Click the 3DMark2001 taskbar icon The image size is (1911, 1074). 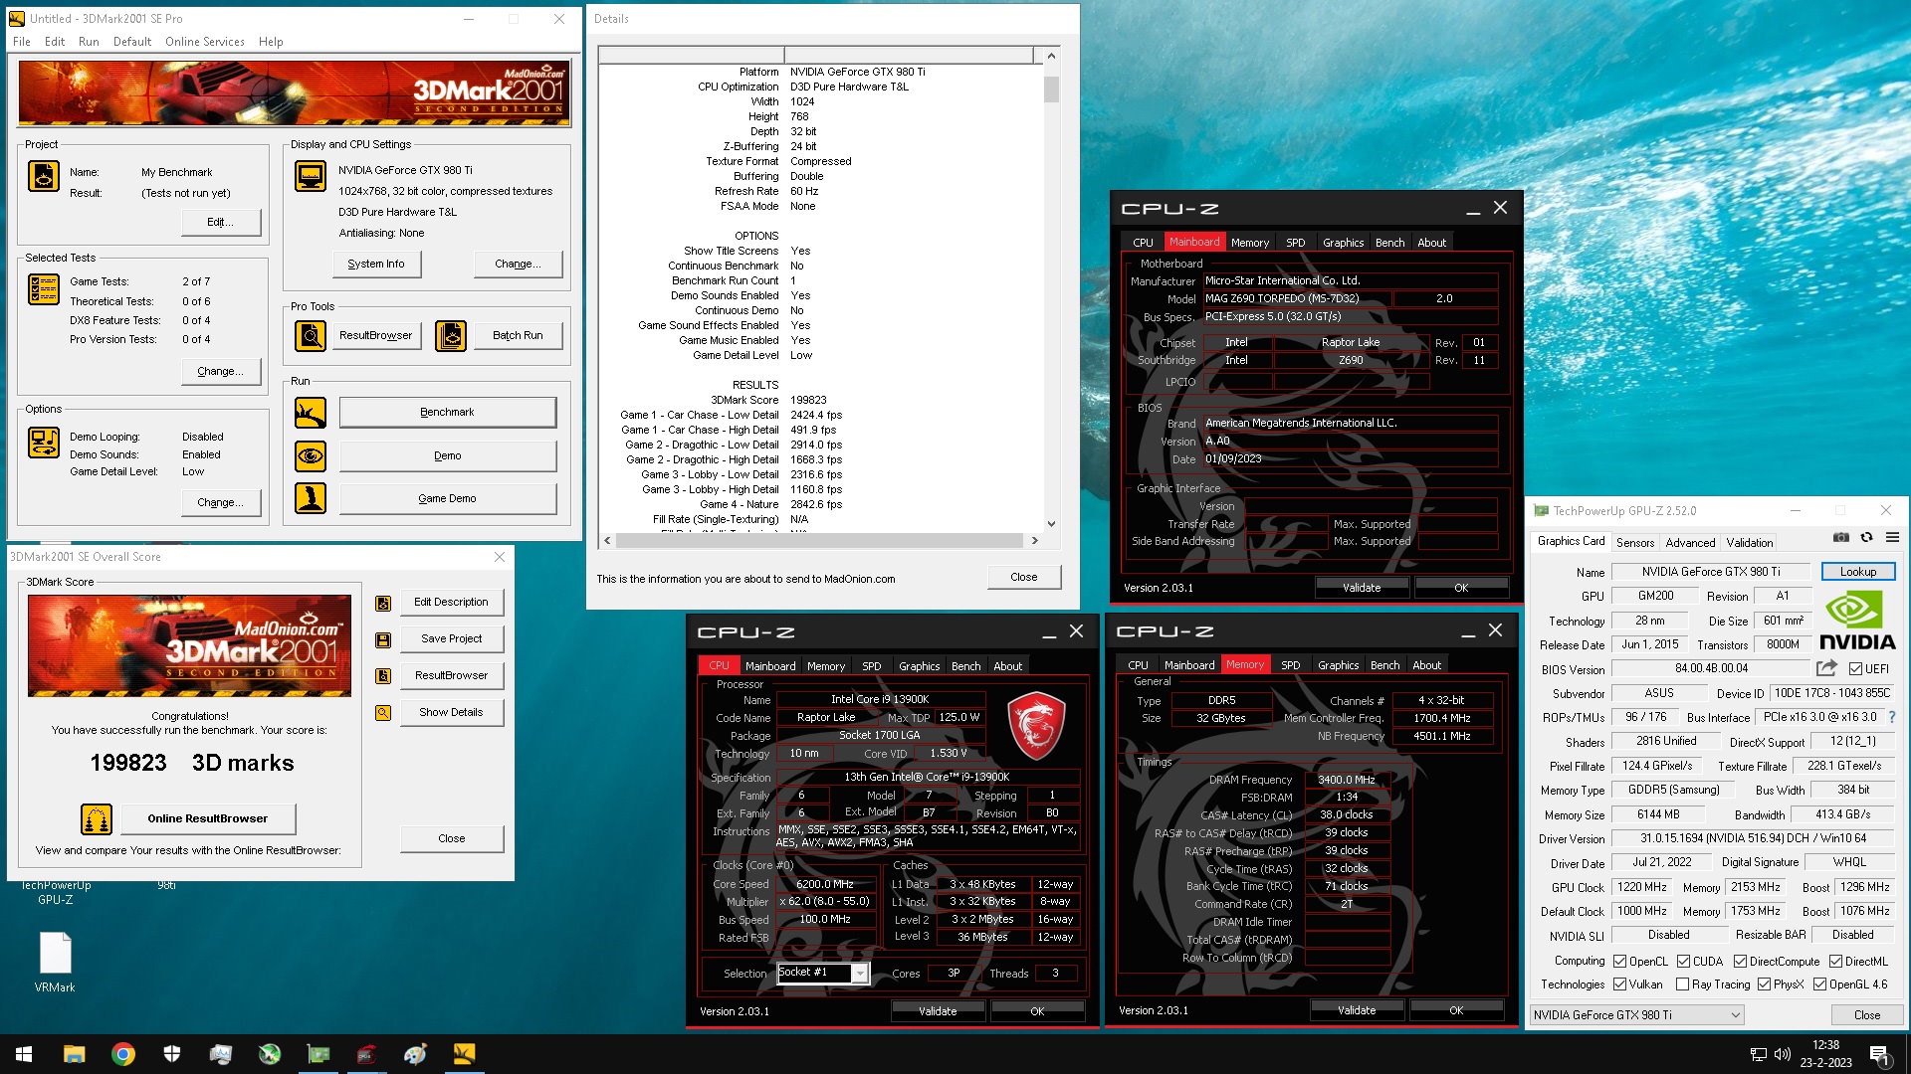click(x=465, y=1054)
